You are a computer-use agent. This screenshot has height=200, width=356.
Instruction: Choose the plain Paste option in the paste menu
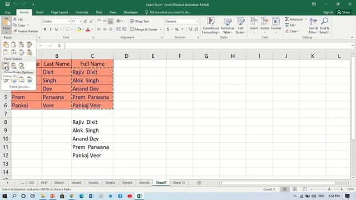6,45
